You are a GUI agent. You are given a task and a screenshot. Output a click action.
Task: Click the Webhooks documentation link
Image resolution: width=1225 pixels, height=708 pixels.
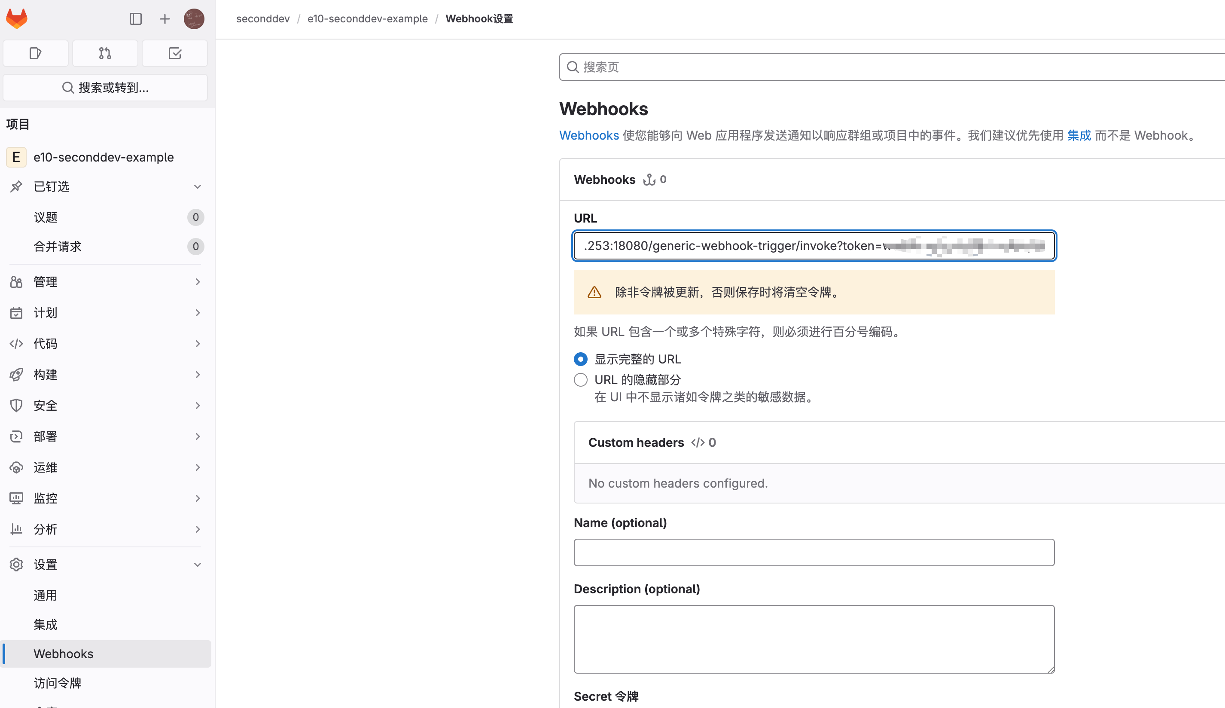[589, 135]
